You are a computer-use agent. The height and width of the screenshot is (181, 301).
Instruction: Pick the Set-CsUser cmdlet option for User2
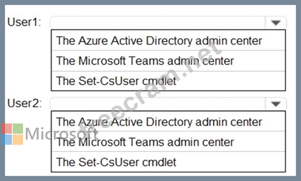116,162
